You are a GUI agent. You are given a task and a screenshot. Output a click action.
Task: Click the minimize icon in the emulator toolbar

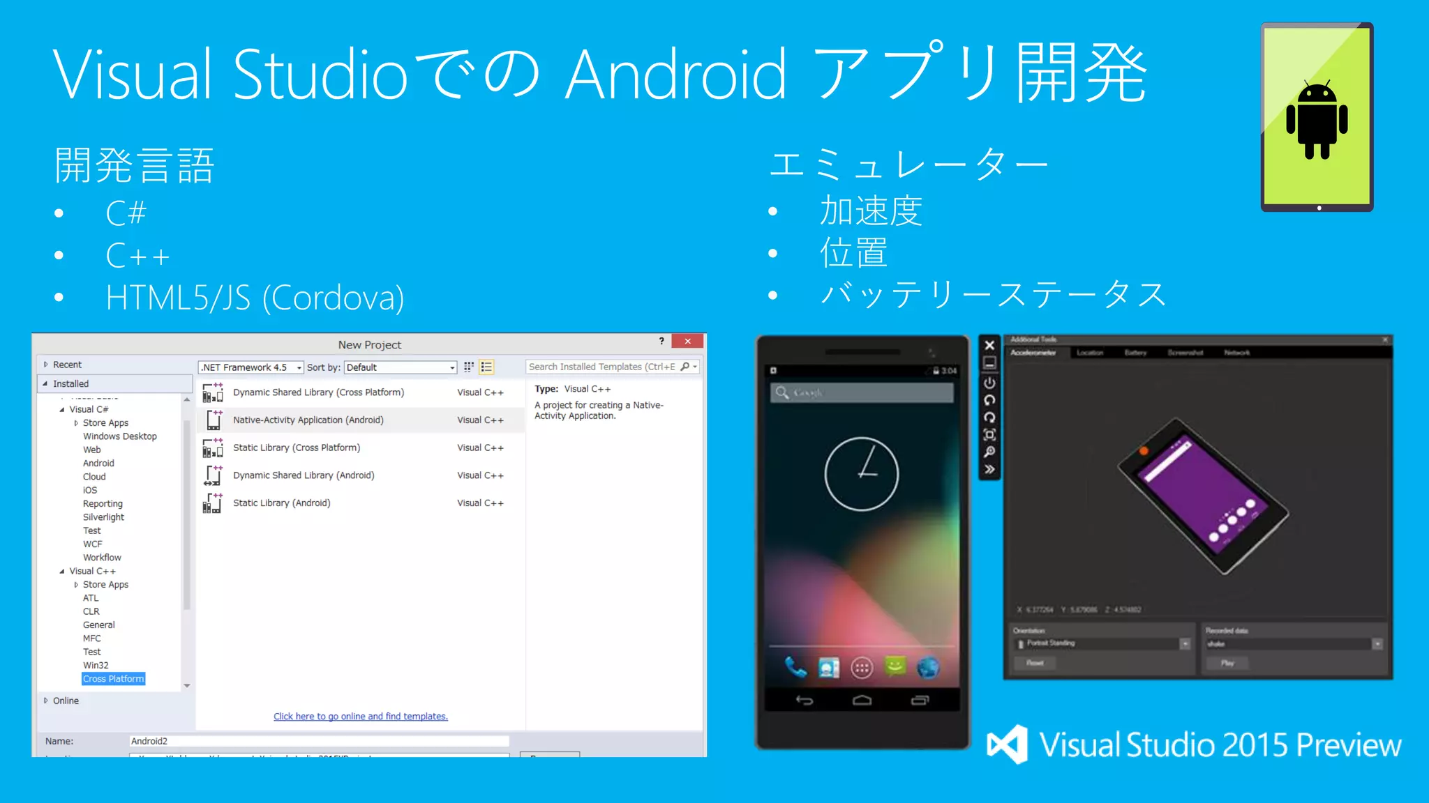tap(989, 362)
